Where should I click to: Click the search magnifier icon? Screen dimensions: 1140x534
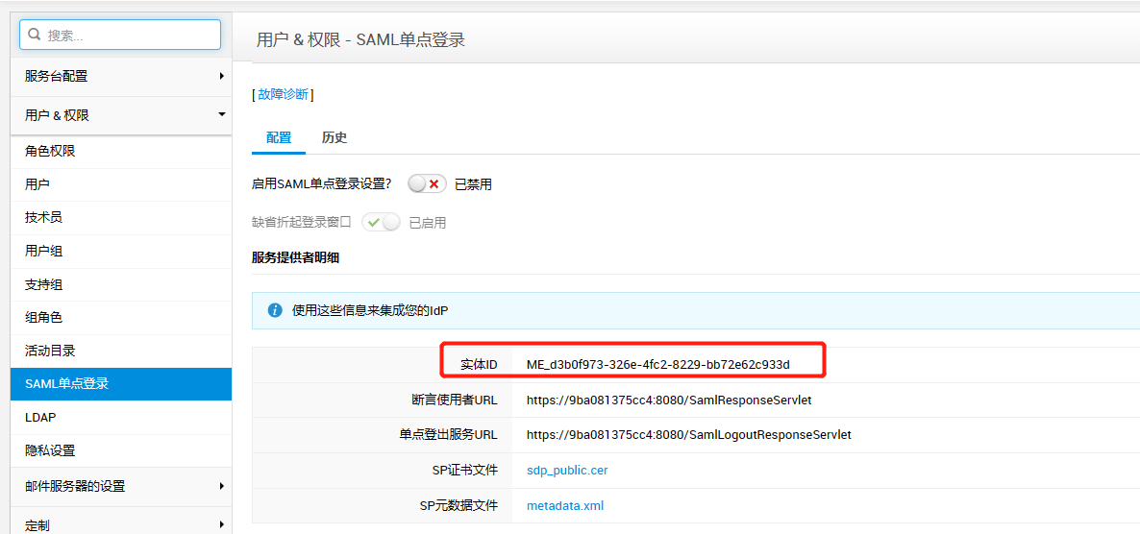tap(35, 35)
